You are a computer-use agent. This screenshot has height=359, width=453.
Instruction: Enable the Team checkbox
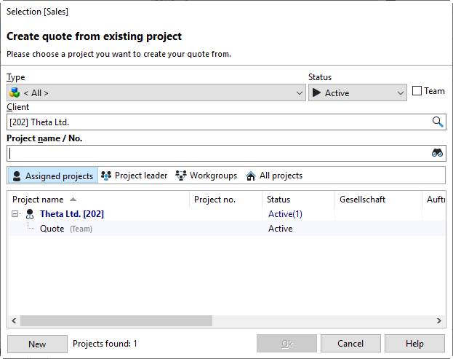pyautogui.click(x=417, y=91)
